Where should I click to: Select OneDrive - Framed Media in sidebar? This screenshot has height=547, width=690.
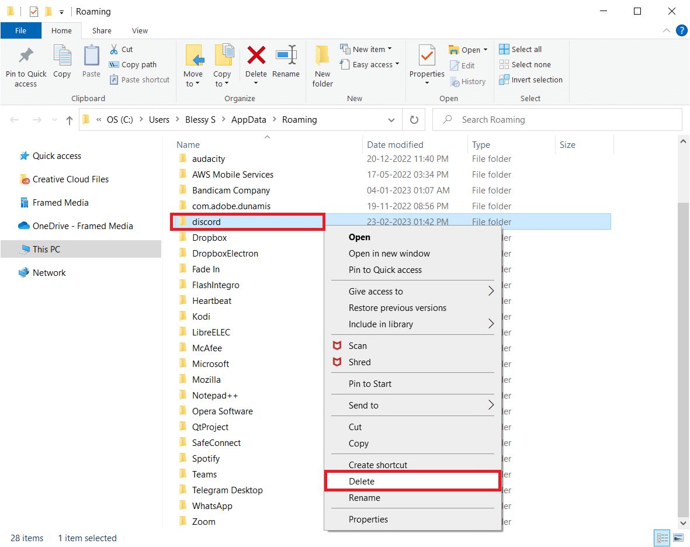(82, 226)
